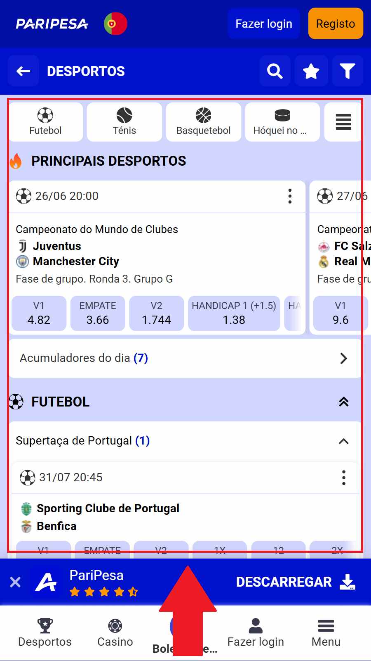Select the Basquetebol sport tab
The width and height of the screenshot is (371, 661).
click(203, 122)
